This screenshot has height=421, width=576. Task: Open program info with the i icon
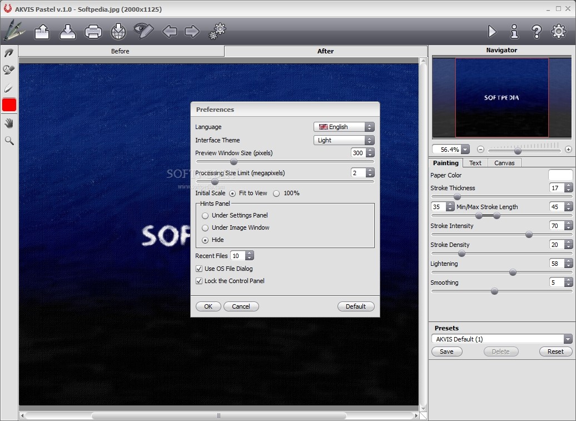pos(514,32)
